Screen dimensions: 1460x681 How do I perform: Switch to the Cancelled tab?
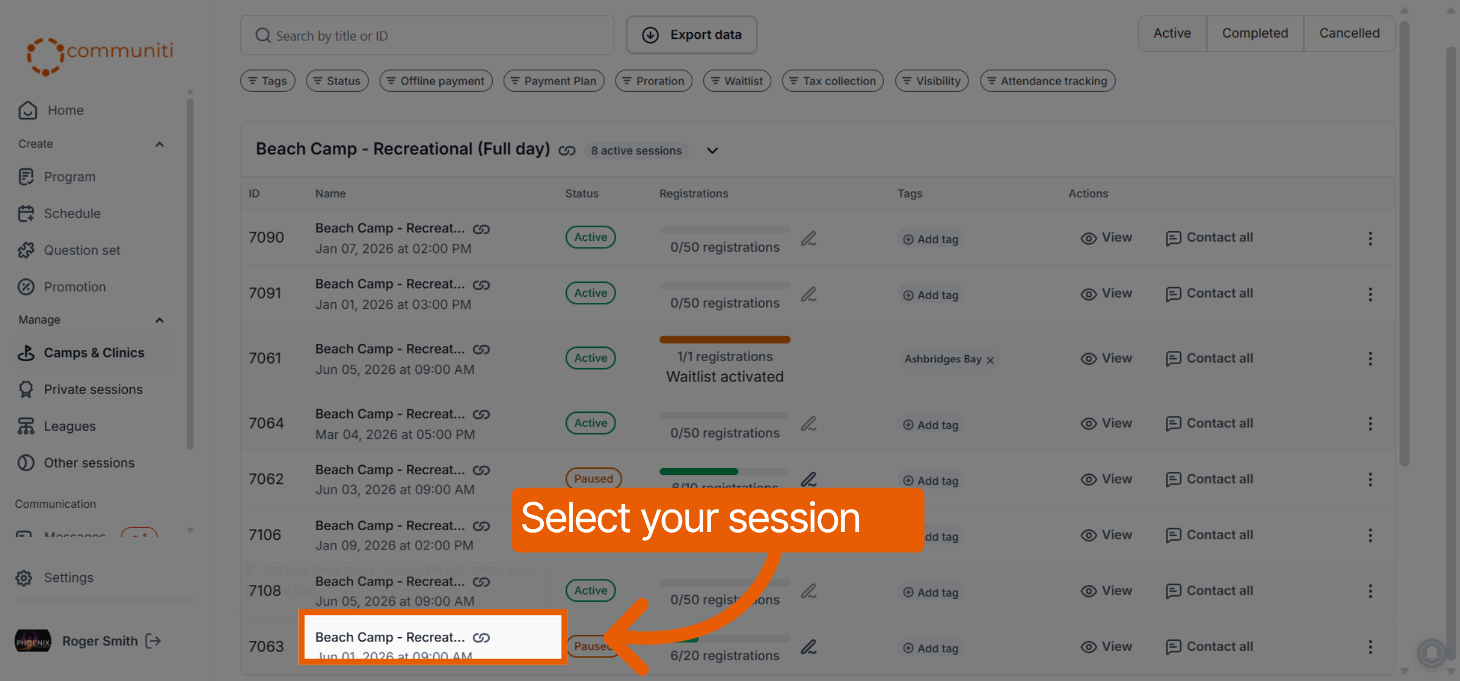click(1349, 33)
